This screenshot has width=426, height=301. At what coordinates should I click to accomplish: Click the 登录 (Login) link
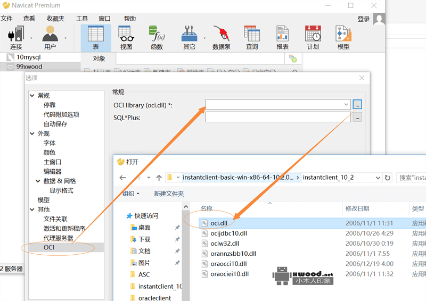point(364,19)
